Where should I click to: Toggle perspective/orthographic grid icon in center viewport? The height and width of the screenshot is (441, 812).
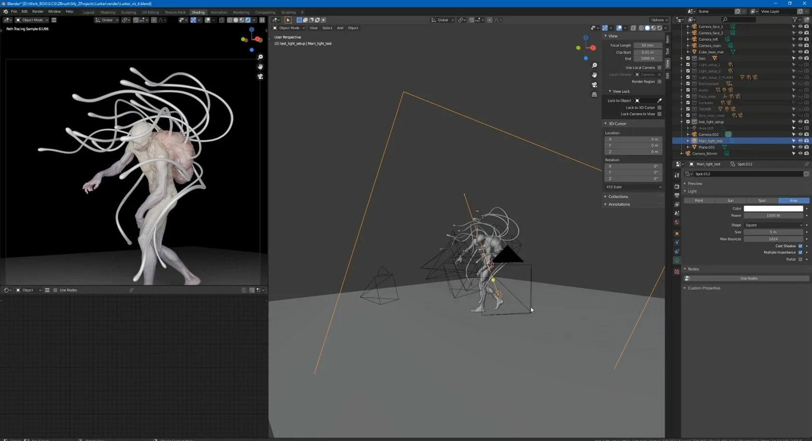click(594, 94)
